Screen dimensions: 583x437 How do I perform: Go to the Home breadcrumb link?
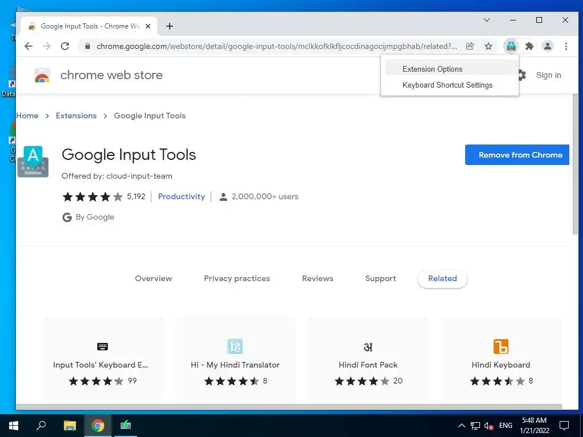point(27,116)
